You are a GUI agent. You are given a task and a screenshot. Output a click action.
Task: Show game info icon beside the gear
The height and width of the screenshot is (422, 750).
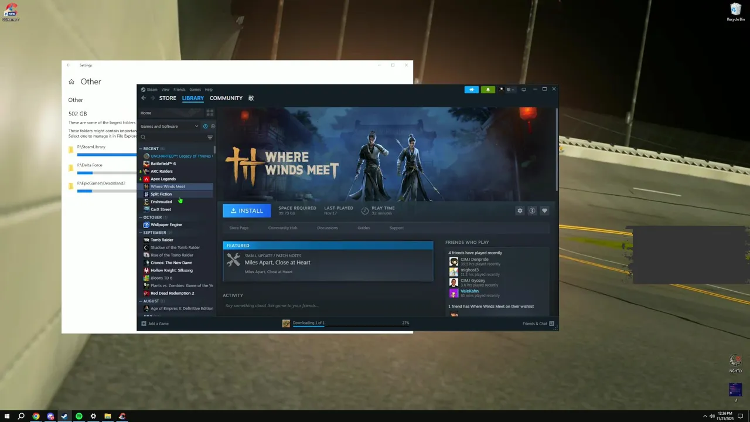click(532, 210)
